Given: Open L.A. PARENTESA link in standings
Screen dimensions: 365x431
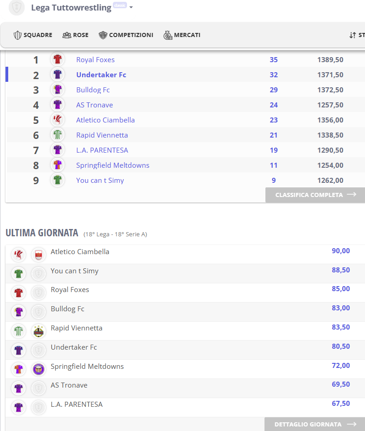Looking at the screenshot, I should click(x=102, y=150).
